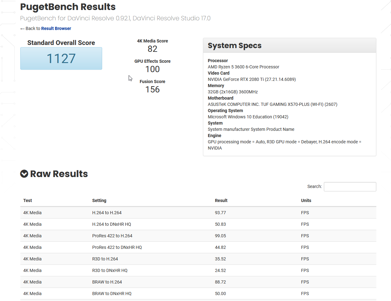Click the FPS units cell in H.264 to H.264 row
This screenshot has height=301, width=391.
tap(305, 213)
